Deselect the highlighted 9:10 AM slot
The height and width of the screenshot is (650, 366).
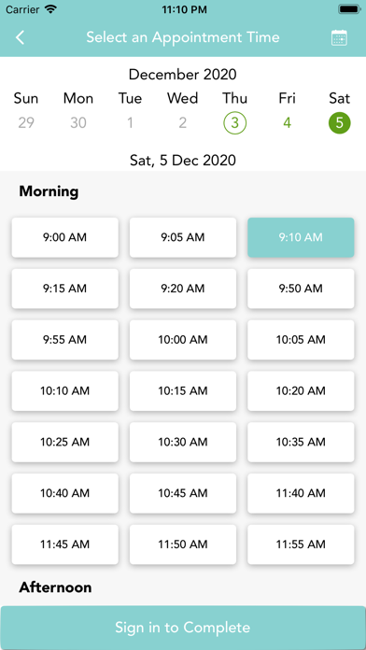(x=301, y=237)
